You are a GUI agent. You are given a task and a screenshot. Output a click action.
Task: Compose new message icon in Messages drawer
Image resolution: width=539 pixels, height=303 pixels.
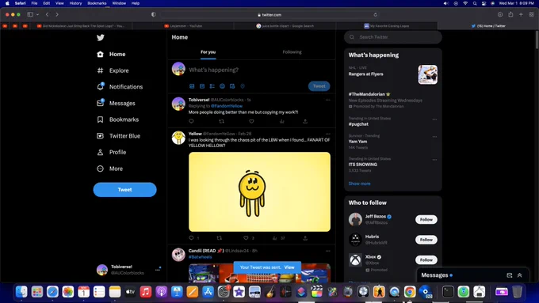pos(510,275)
